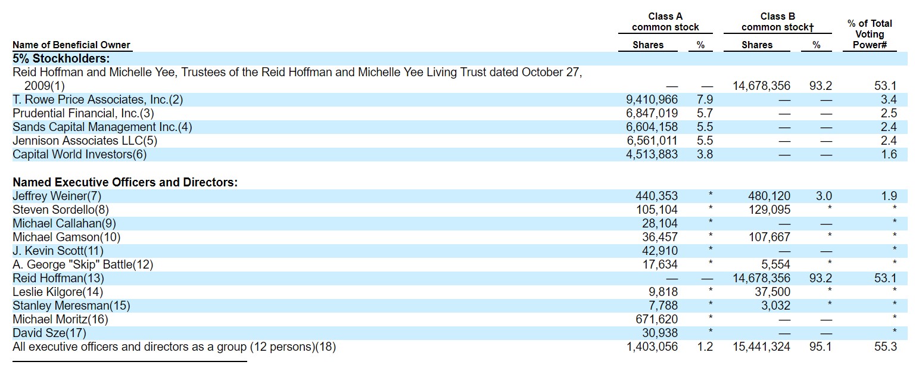Screen dimensions: 916x371
Task: Select 'Jennison Associates LLC(5)' name
Action: coord(85,141)
